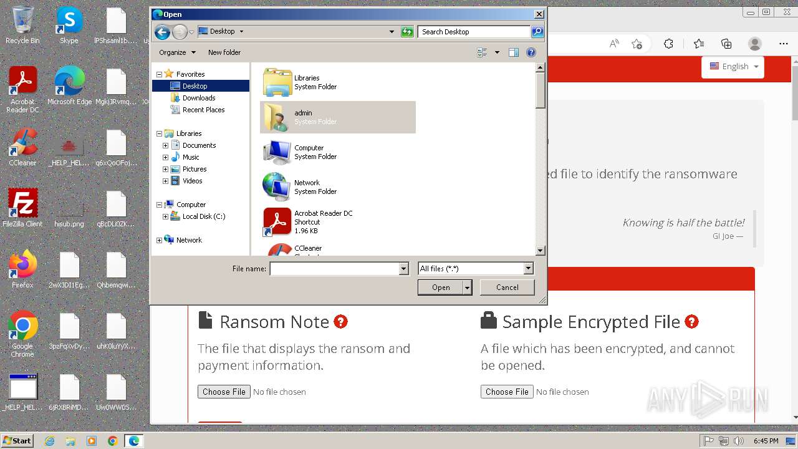Click the file list scroll down arrow
The width and height of the screenshot is (798, 449).
tap(541, 251)
